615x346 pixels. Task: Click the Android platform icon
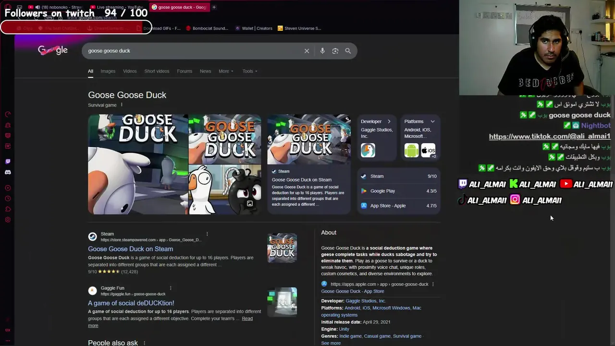click(411, 150)
